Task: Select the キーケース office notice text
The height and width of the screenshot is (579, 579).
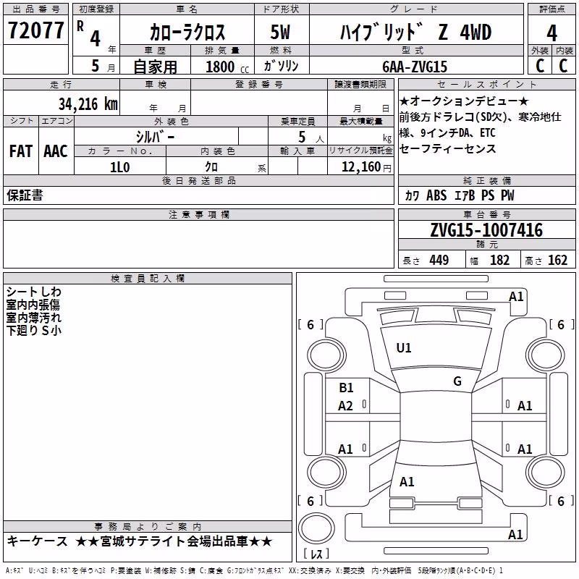Action: click(38, 541)
